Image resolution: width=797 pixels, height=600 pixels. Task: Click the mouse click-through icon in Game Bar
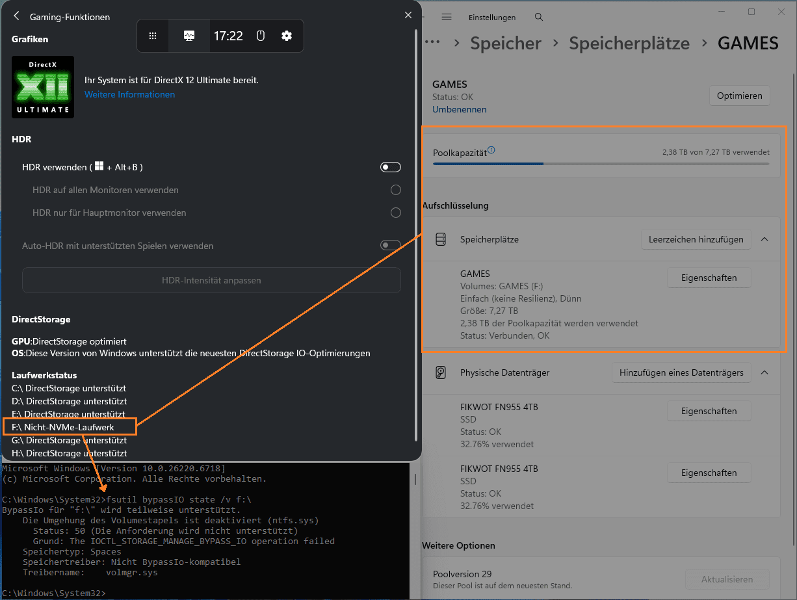[261, 36]
